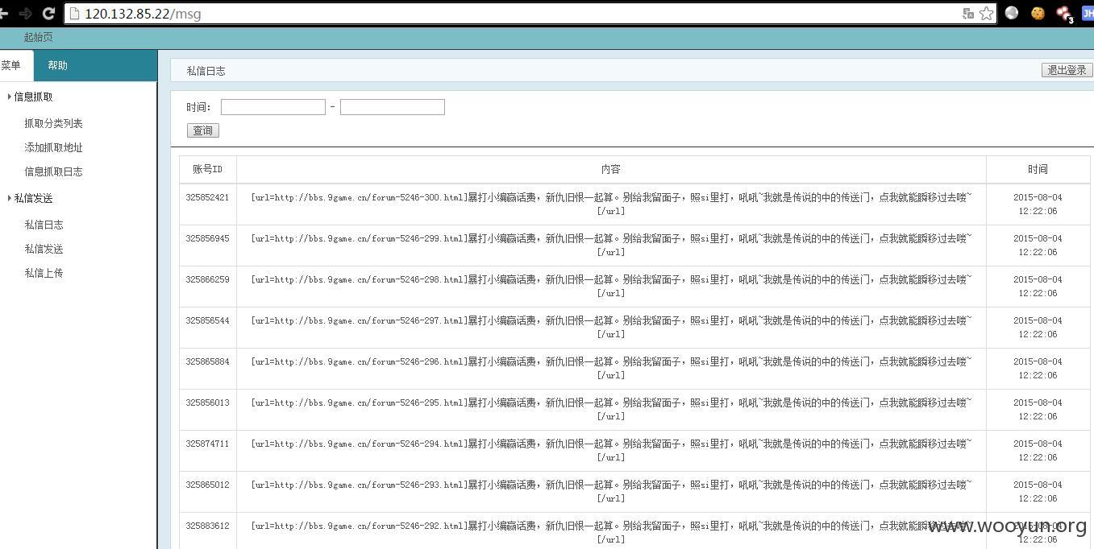The image size is (1094, 549).
Task: Click the timestamp in row 325866259
Action: [1038, 287]
